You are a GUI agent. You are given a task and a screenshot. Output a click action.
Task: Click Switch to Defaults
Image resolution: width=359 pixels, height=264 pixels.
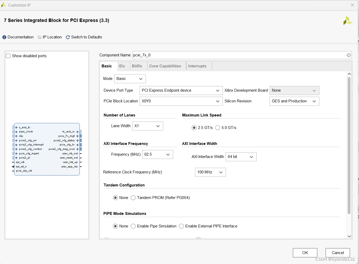87,37
